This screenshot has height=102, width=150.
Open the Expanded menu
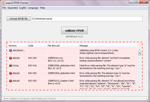click(13, 8)
